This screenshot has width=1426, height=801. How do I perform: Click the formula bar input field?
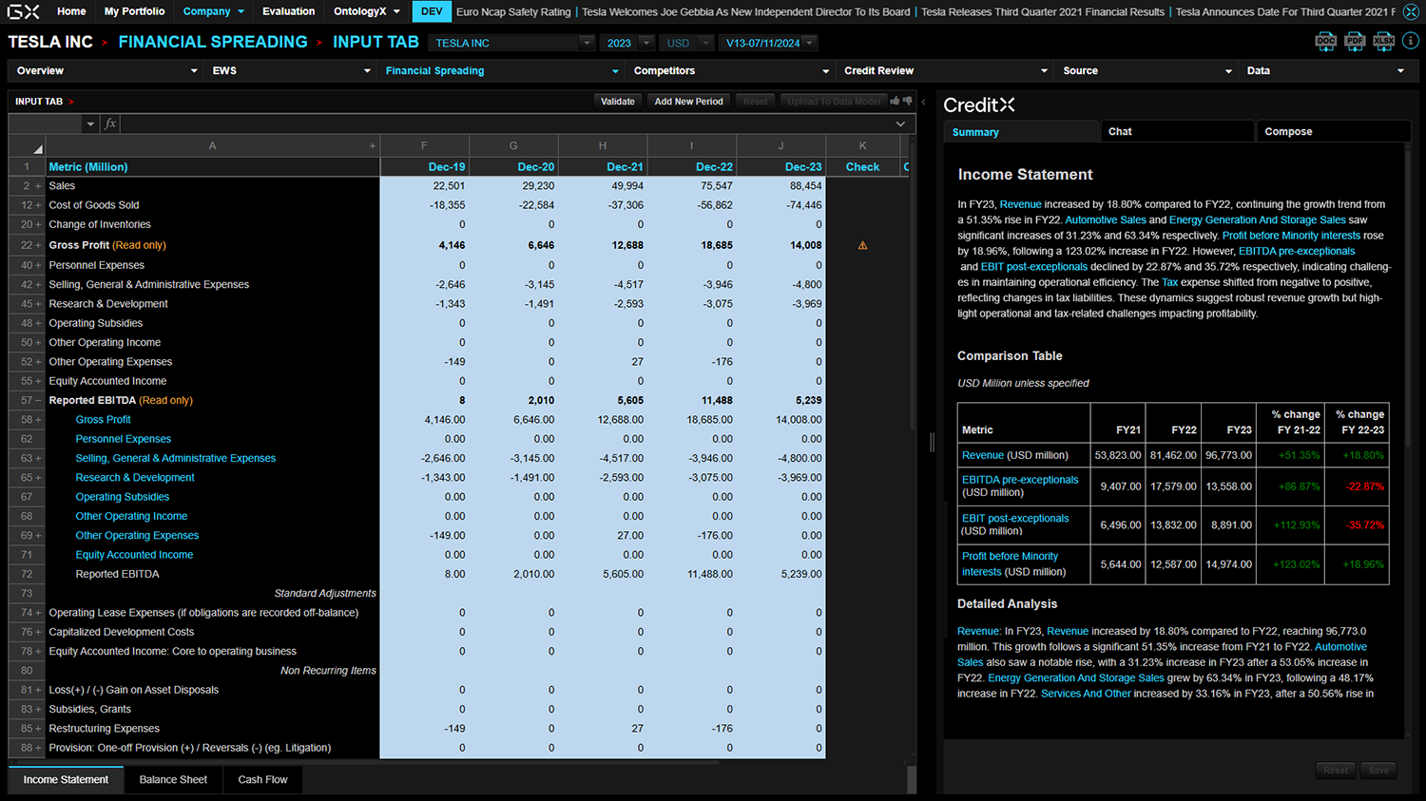click(506, 124)
